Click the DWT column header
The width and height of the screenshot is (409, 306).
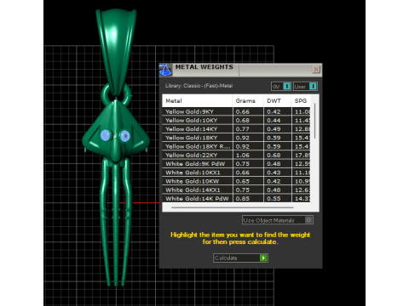(x=277, y=101)
